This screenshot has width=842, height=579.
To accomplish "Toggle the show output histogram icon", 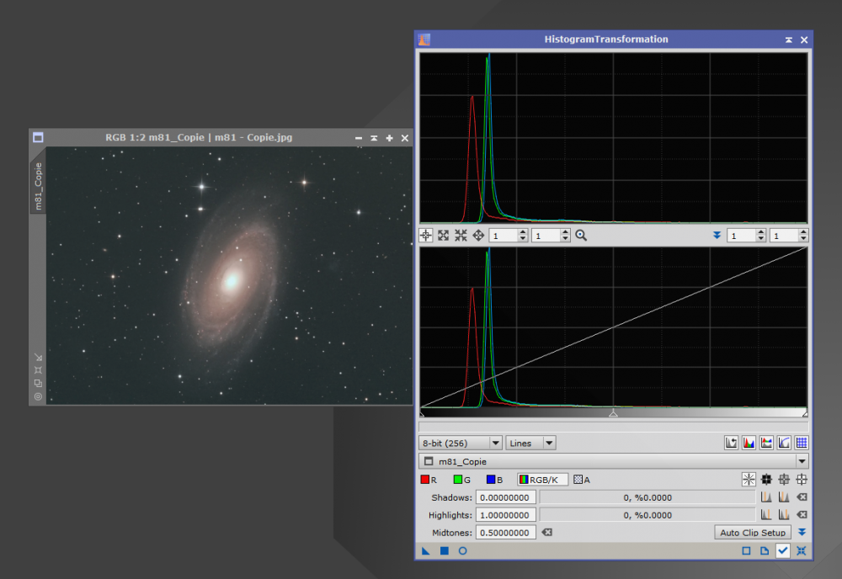I will [766, 443].
